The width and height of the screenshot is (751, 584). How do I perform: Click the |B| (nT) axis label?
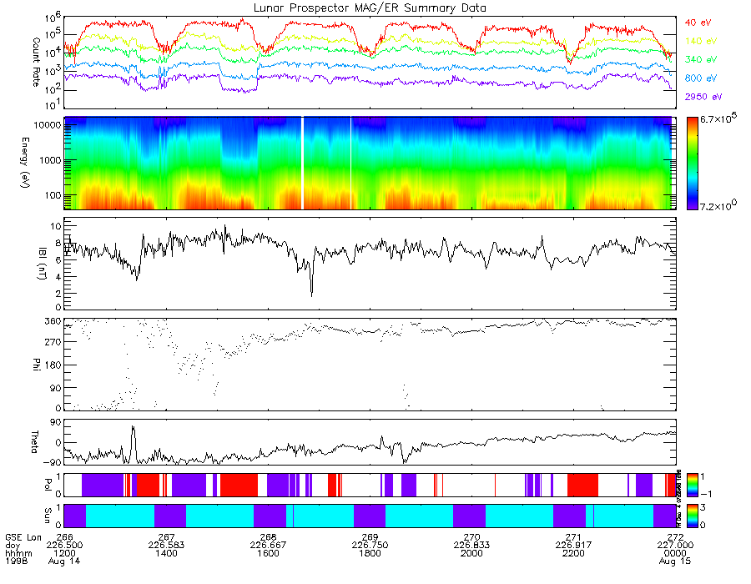[x=43, y=264]
